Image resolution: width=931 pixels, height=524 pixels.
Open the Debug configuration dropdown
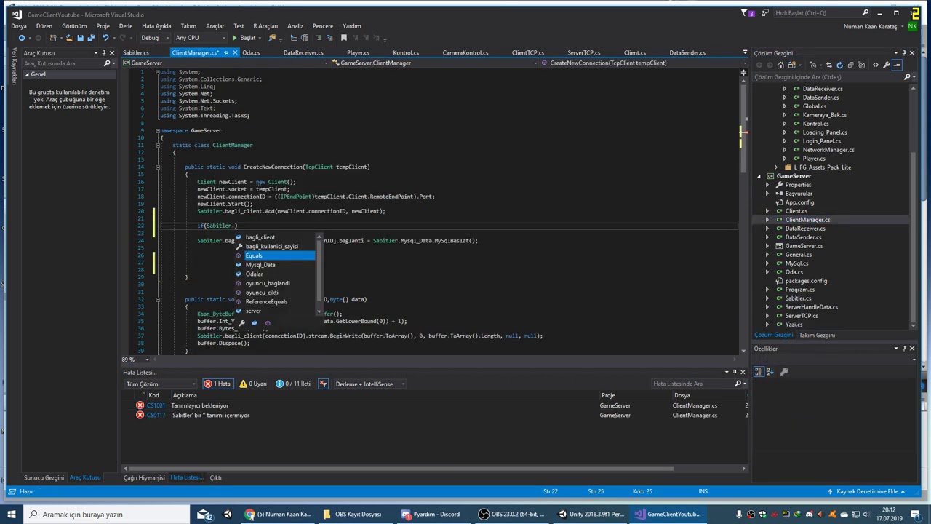(x=153, y=38)
